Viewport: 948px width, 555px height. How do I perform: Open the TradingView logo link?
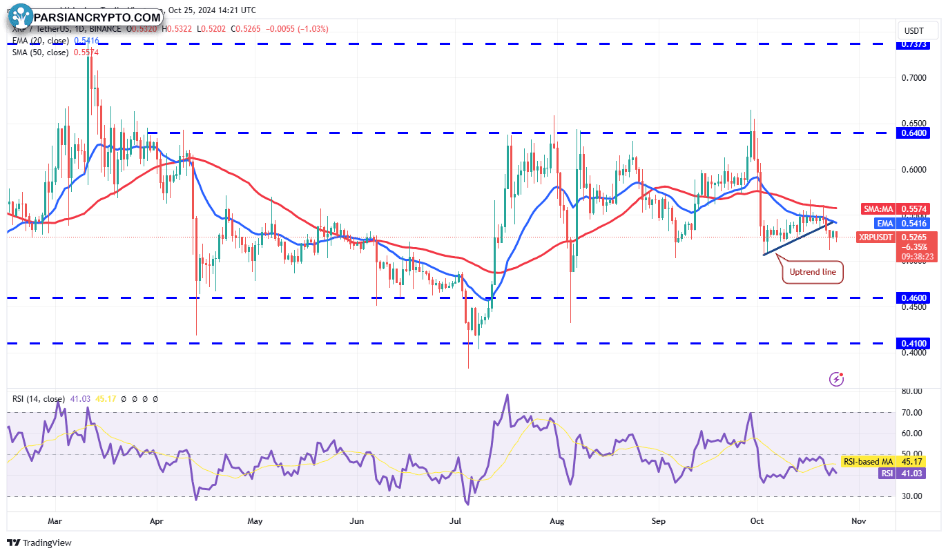click(39, 543)
